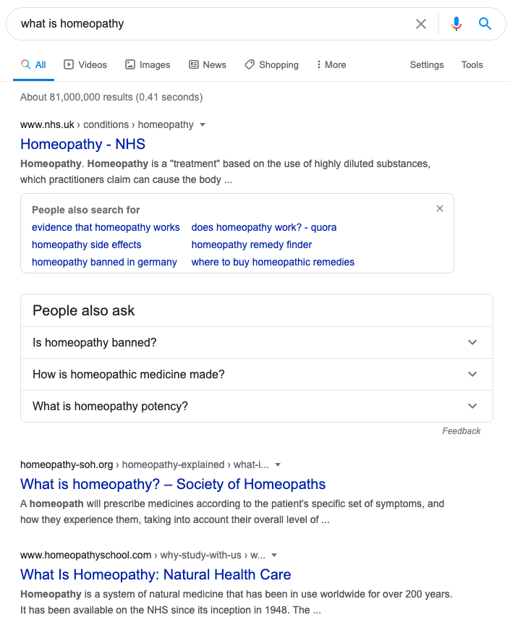Click 'homeopathy side effects' suggestion
The height and width of the screenshot is (633, 510).
(87, 245)
